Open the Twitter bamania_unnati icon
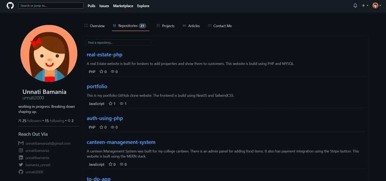The width and height of the screenshot is (386, 181). (21, 165)
